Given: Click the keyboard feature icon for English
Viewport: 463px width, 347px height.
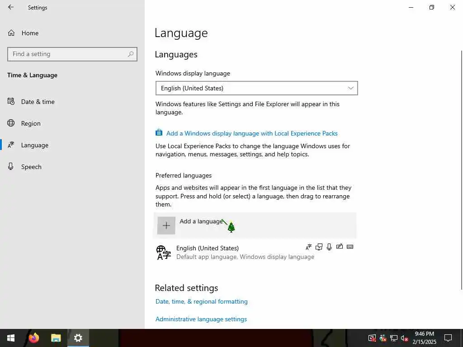Looking at the screenshot, I should tap(350, 247).
